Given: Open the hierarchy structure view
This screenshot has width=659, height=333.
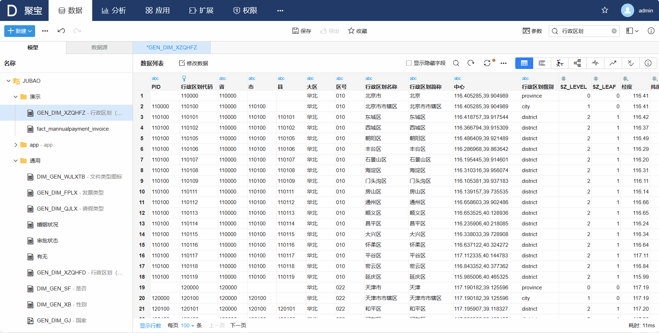Looking at the screenshot, I should coord(577,63).
